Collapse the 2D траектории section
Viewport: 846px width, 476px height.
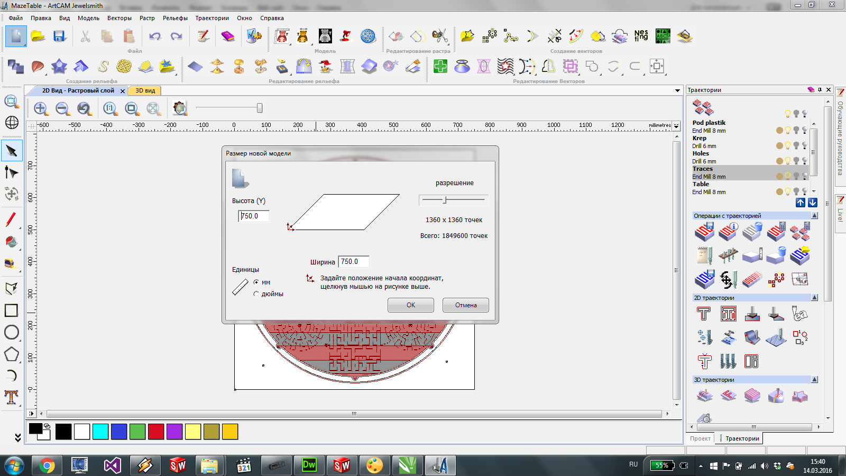pos(814,298)
